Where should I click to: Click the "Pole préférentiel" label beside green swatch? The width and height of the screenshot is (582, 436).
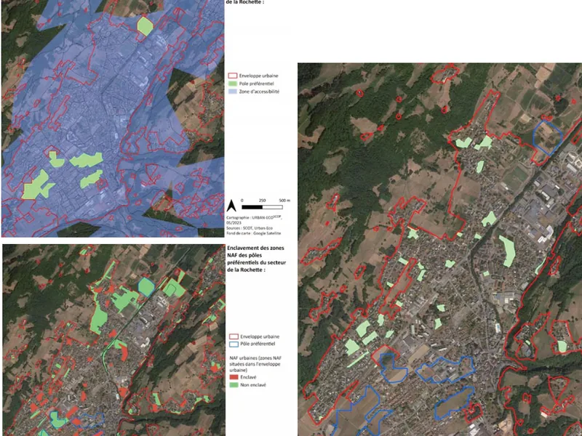coord(257,84)
